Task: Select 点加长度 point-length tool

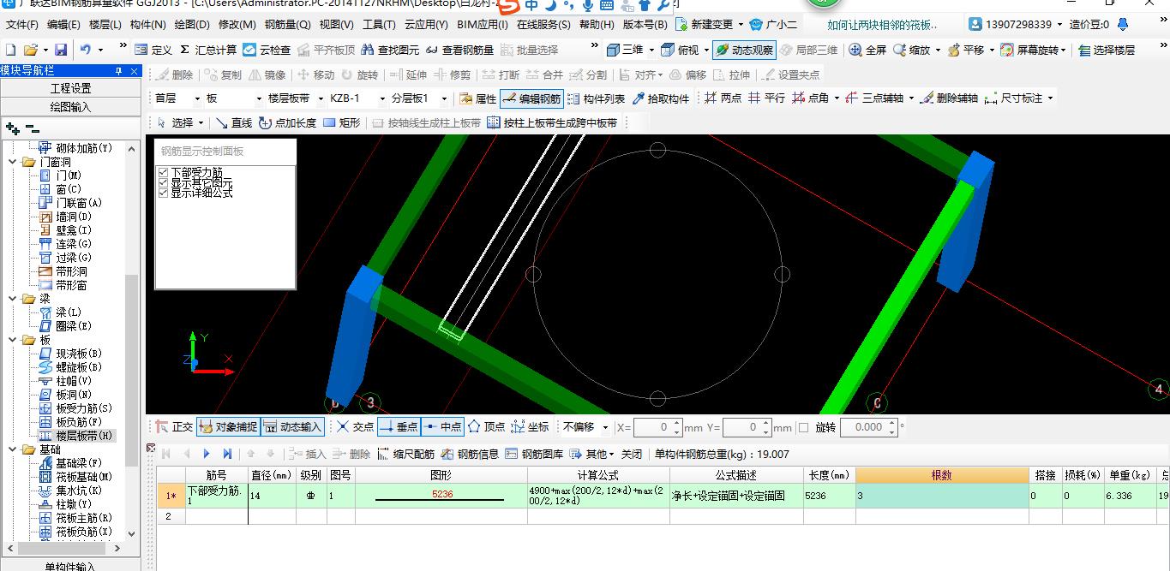Action: point(288,123)
